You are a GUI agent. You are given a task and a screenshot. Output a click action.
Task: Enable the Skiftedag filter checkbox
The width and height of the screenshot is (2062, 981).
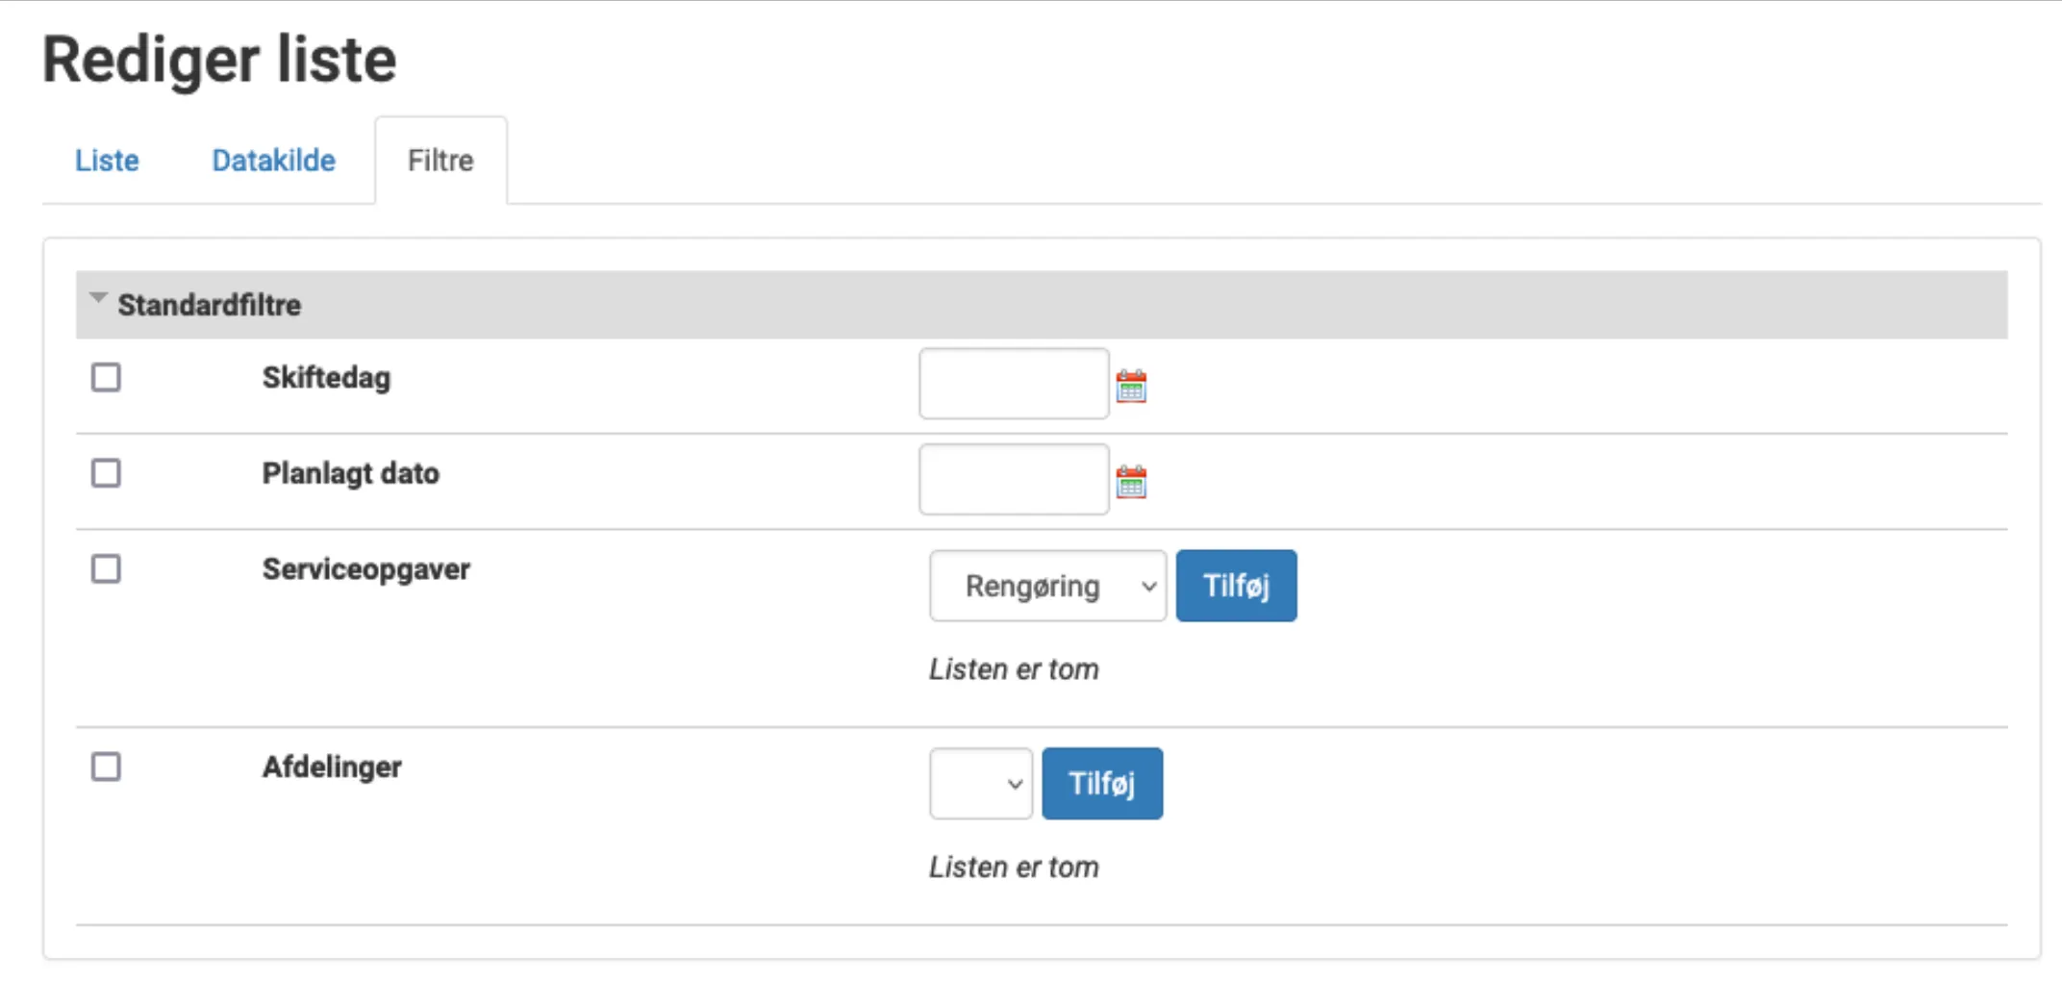click(x=106, y=377)
